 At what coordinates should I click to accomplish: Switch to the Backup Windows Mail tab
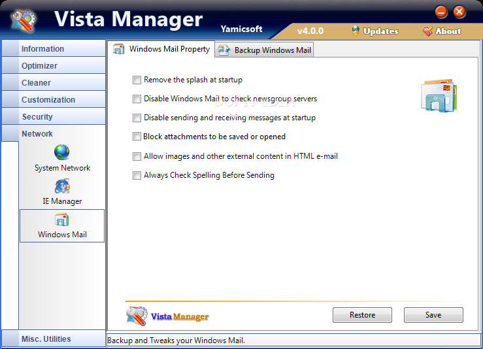coord(264,50)
